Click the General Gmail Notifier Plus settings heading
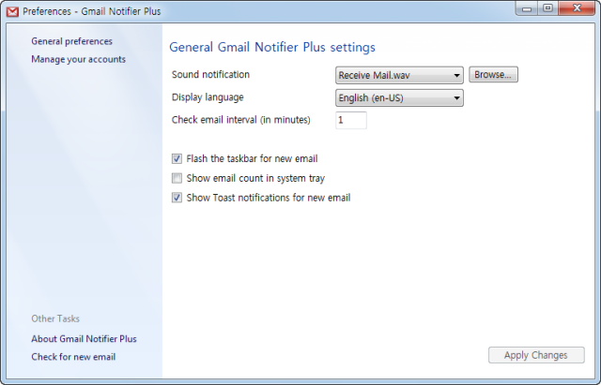This screenshot has height=385, width=601. (272, 47)
